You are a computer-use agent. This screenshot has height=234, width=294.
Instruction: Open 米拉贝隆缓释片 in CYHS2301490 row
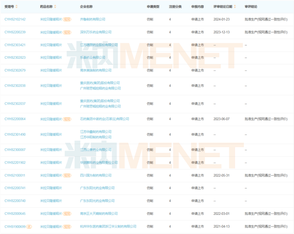click(51, 135)
